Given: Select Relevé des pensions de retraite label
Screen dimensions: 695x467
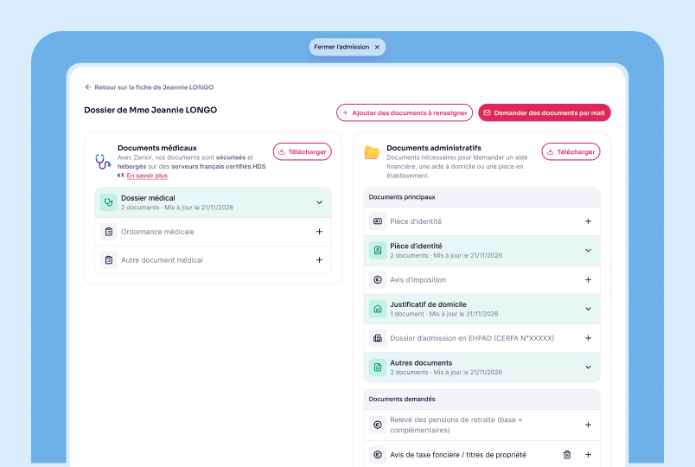Looking at the screenshot, I should click(456, 425).
